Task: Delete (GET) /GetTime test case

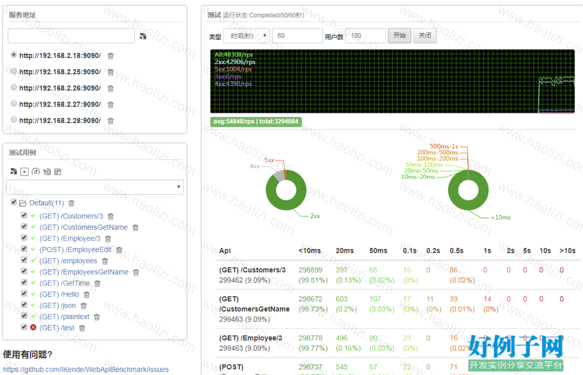Action: point(97,284)
